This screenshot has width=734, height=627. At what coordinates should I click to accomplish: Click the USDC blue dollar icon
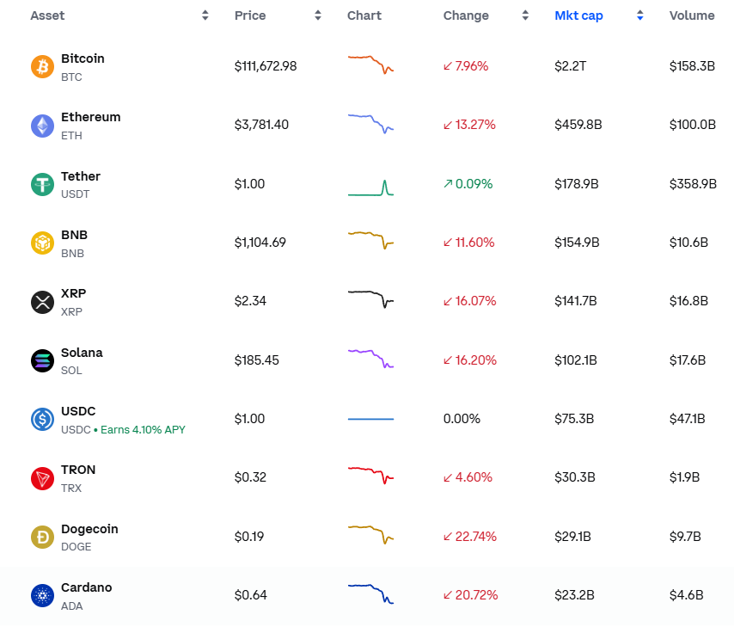coord(41,419)
